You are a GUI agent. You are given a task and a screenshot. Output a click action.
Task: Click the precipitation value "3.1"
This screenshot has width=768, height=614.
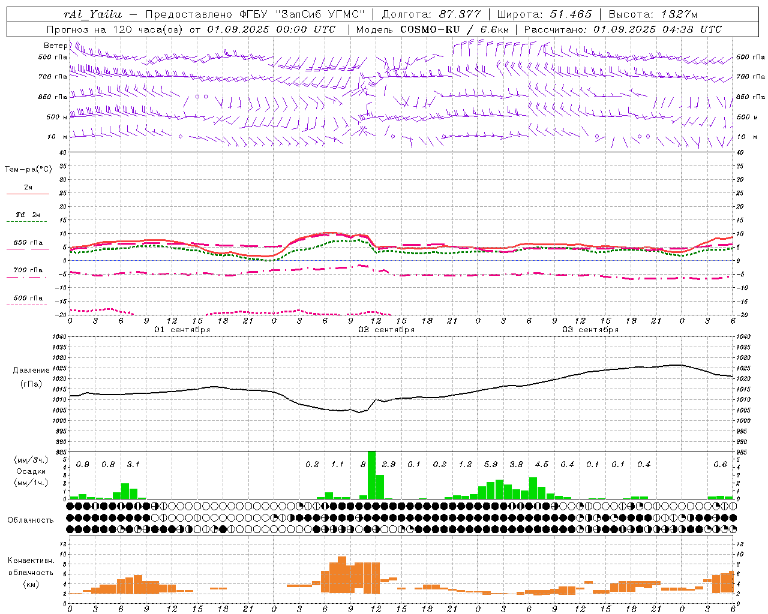point(133,464)
